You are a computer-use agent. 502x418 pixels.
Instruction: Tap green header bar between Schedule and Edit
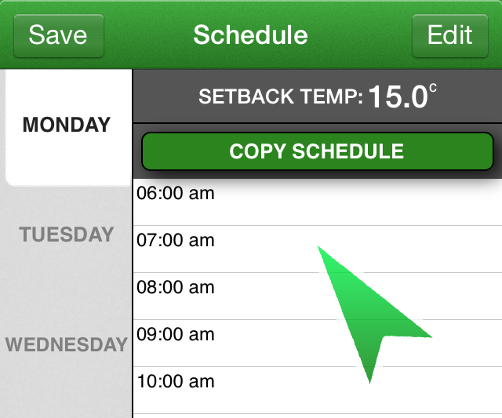click(361, 35)
